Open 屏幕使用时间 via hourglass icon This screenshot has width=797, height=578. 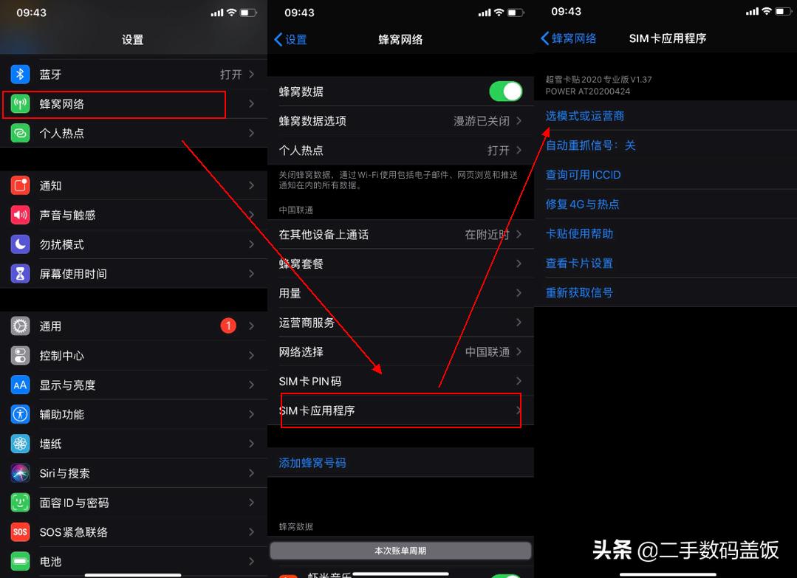(20, 274)
